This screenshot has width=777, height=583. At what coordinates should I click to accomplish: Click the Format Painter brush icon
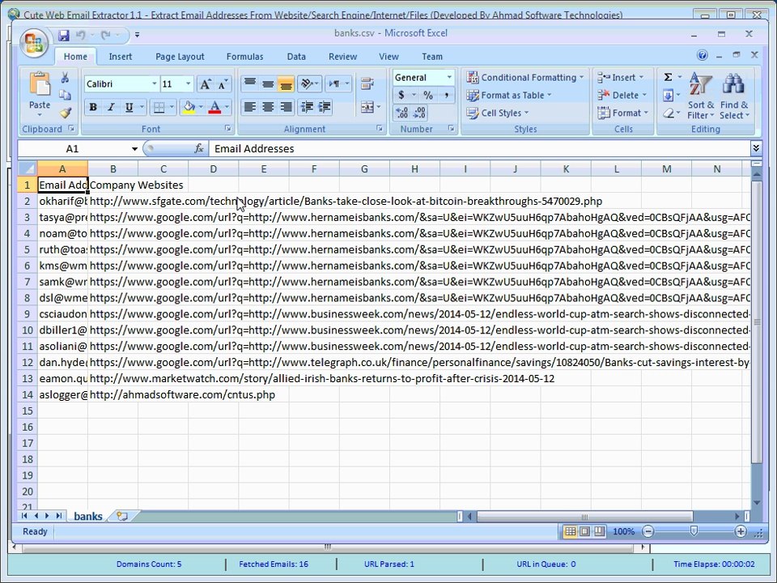(x=65, y=113)
